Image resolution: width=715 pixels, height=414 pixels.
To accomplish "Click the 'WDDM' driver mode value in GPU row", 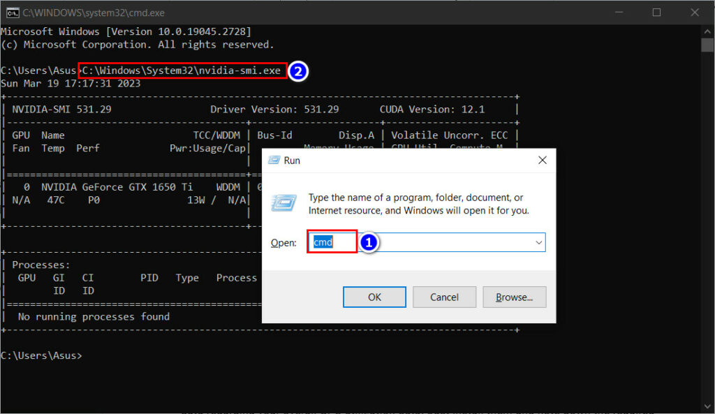I will coord(228,187).
